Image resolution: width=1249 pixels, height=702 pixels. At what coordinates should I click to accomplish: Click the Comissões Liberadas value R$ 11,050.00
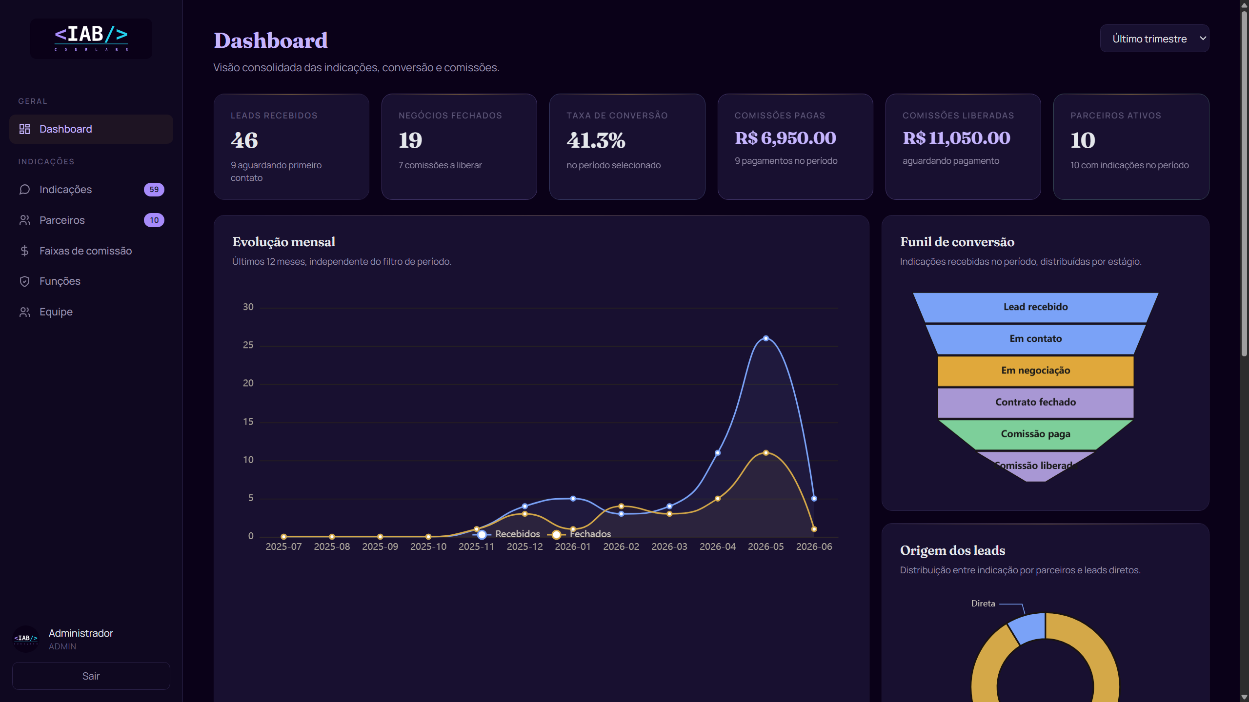(x=956, y=138)
